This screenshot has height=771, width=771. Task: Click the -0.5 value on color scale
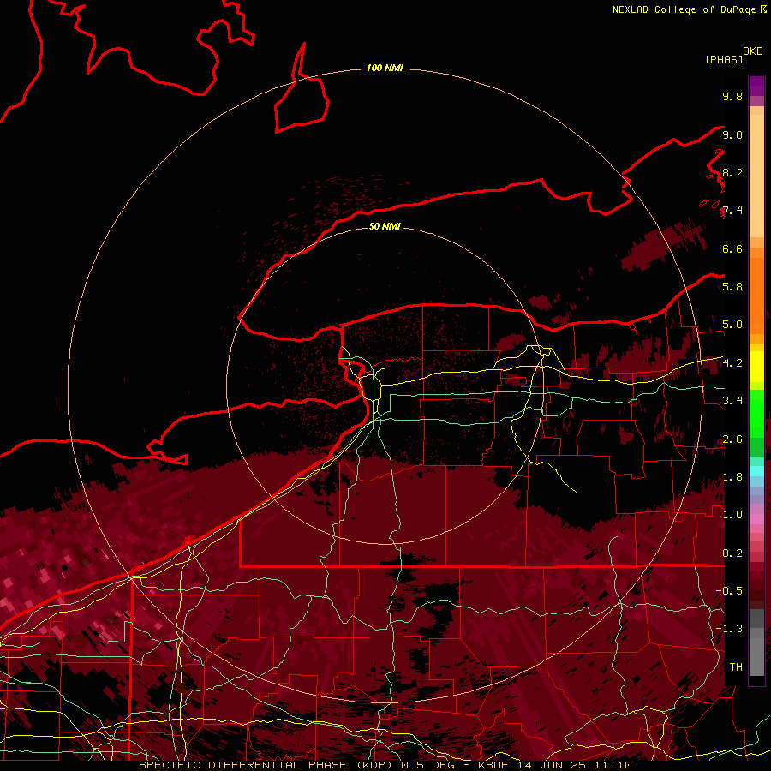tap(729, 591)
